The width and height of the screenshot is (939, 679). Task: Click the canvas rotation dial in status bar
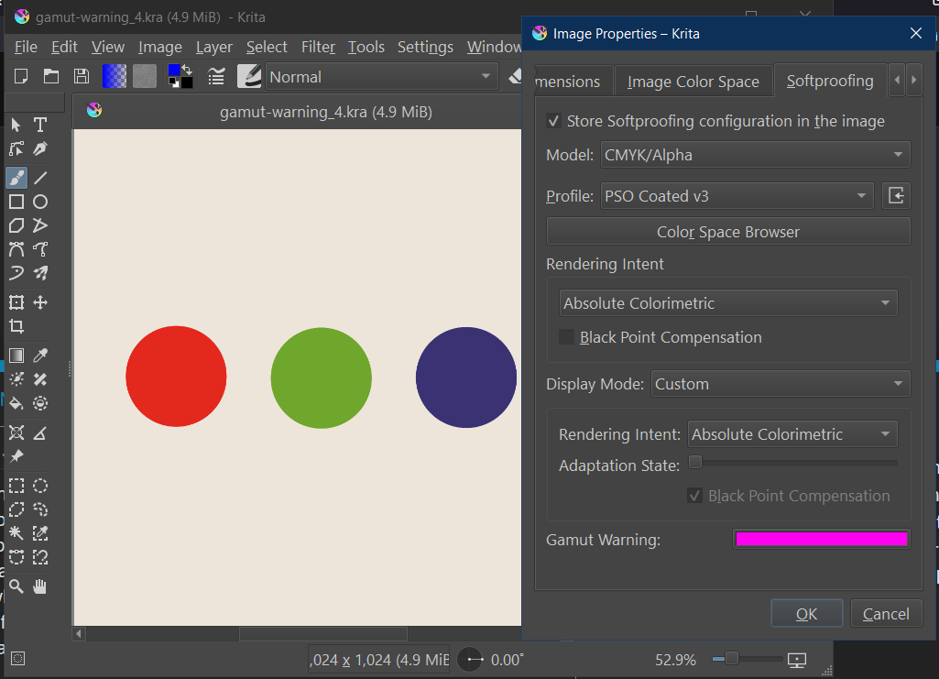470,659
